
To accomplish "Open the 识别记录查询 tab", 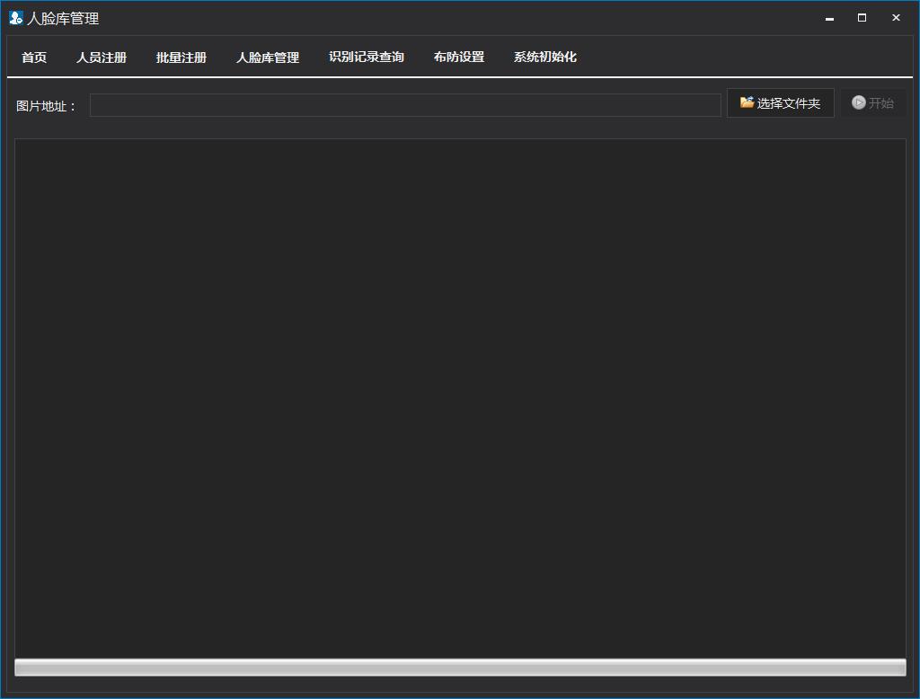I will coord(367,57).
